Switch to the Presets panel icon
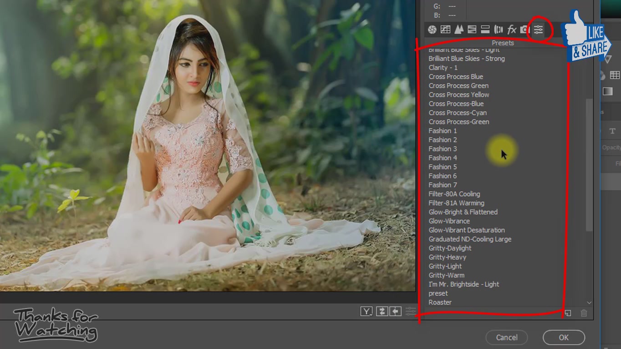This screenshot has width=621, height=349. point(539,30)
